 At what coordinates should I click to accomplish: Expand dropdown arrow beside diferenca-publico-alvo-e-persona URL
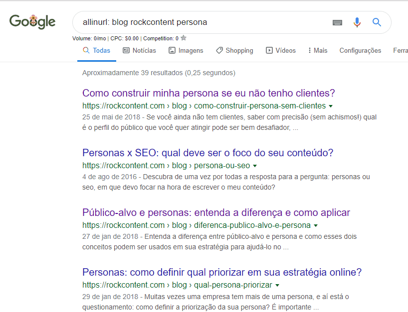[x=316, y=225]
